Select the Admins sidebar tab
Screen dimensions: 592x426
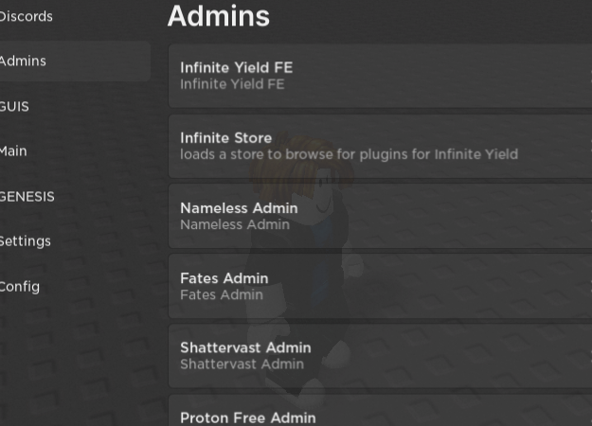point(75,62)
